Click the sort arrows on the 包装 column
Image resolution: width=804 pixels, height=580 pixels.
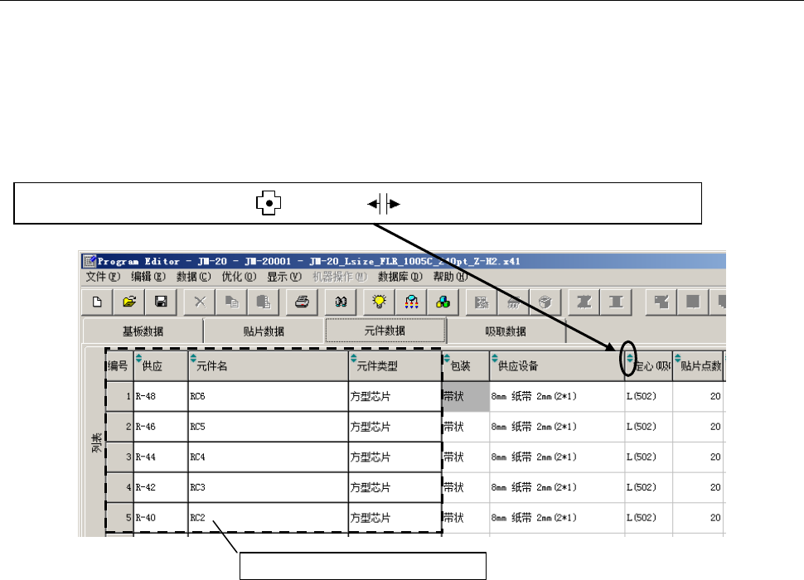click(447, 358)
